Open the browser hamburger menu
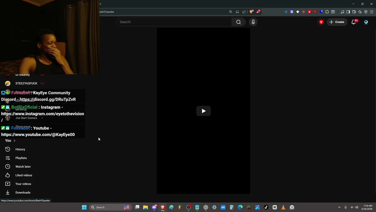Image resolution: width=376 pixels, height=212 pixels. (x=372, y=12)
